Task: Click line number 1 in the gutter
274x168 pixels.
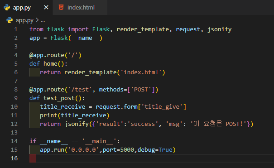Action: [x=16, y=29]
